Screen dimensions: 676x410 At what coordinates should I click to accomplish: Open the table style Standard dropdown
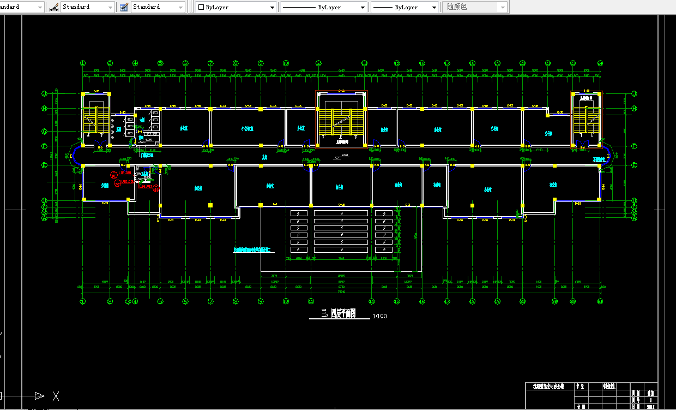tap(158, 7)
